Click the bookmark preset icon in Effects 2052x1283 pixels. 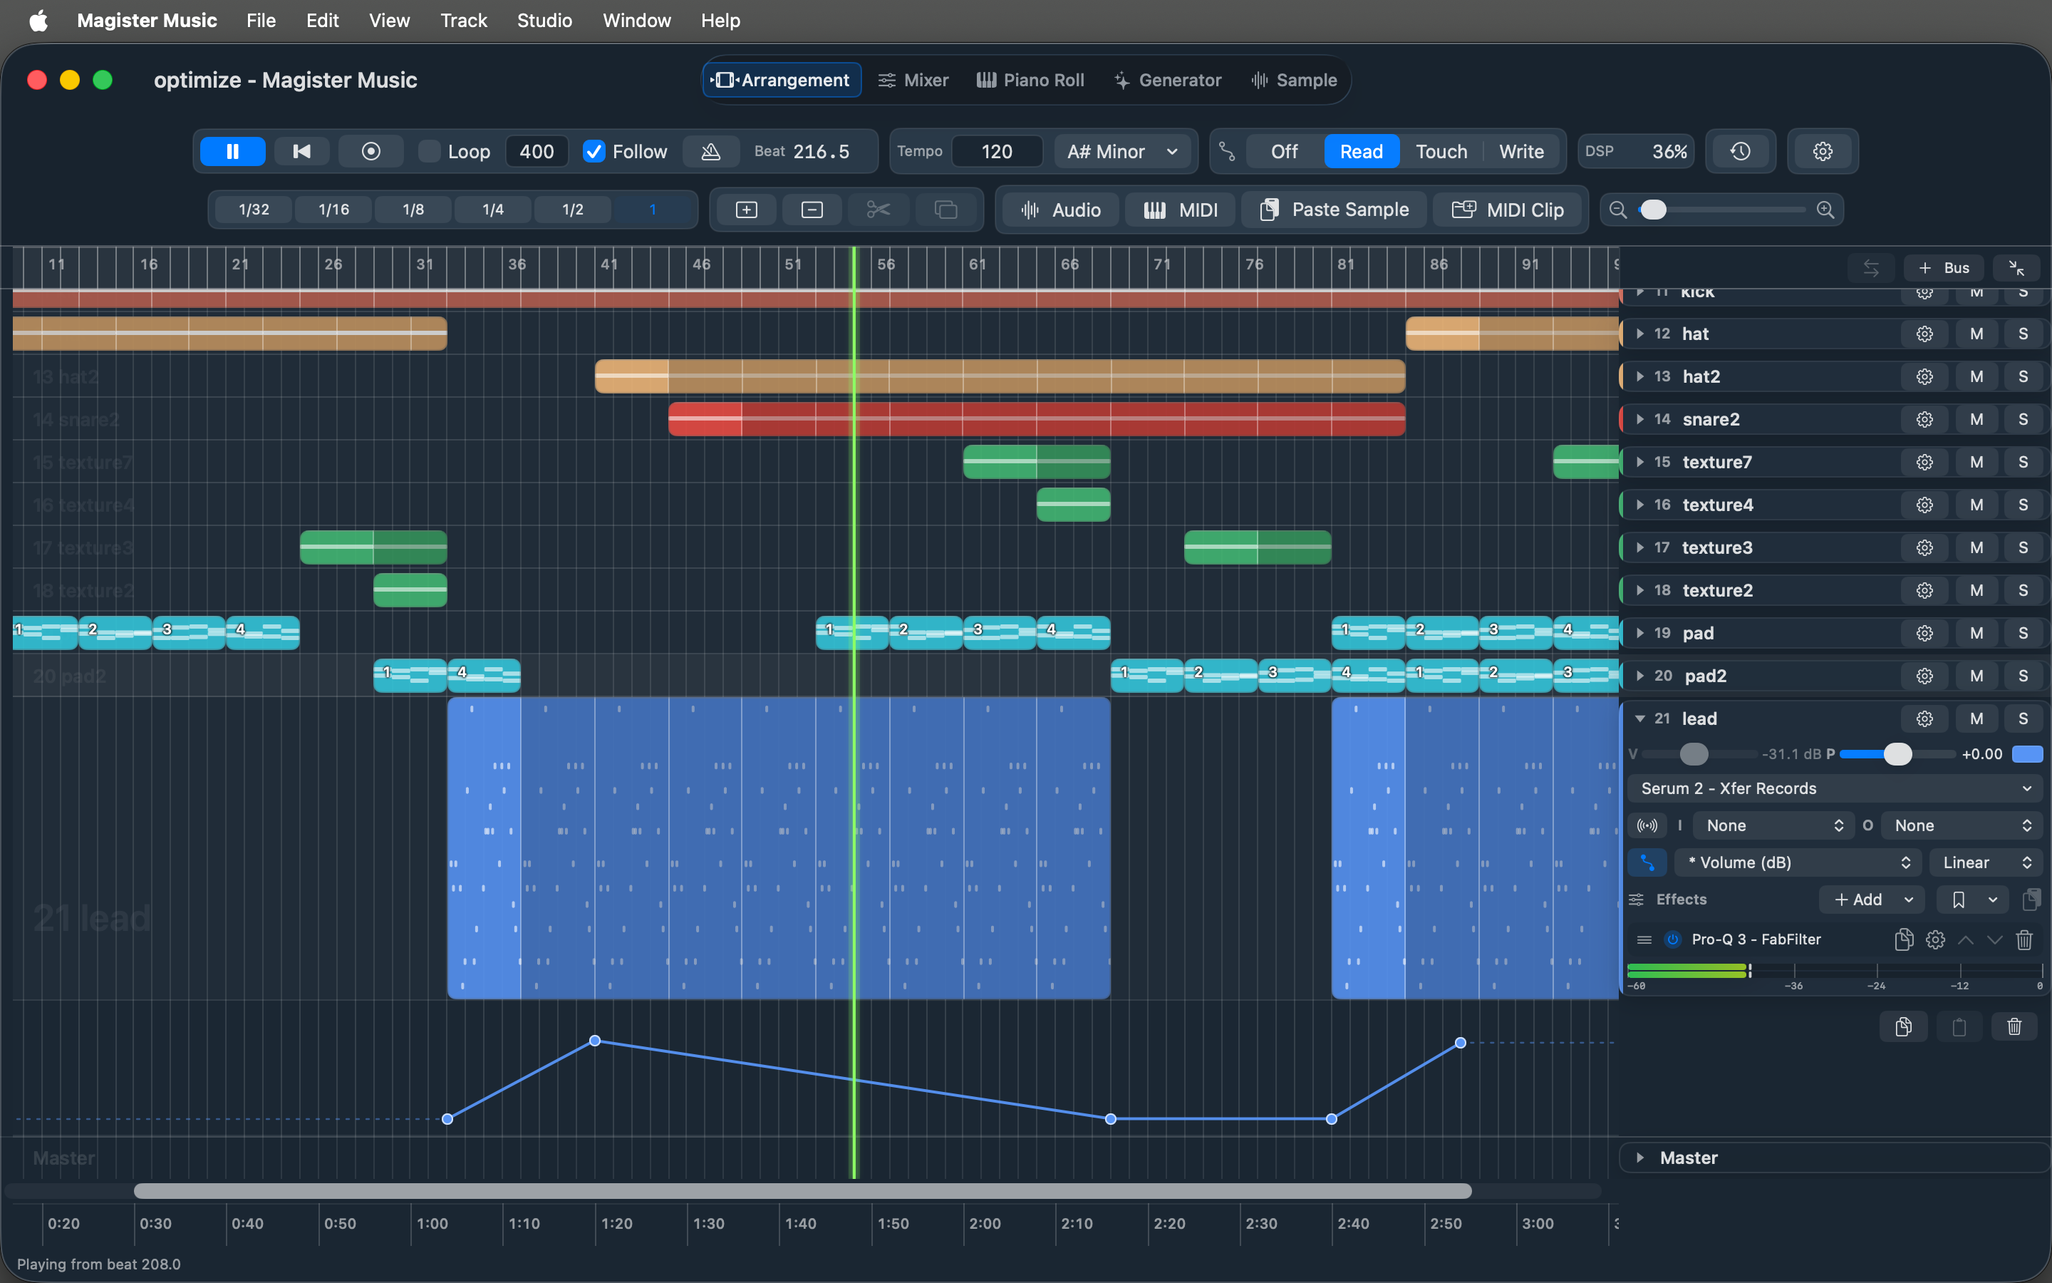coord(1959,900)
